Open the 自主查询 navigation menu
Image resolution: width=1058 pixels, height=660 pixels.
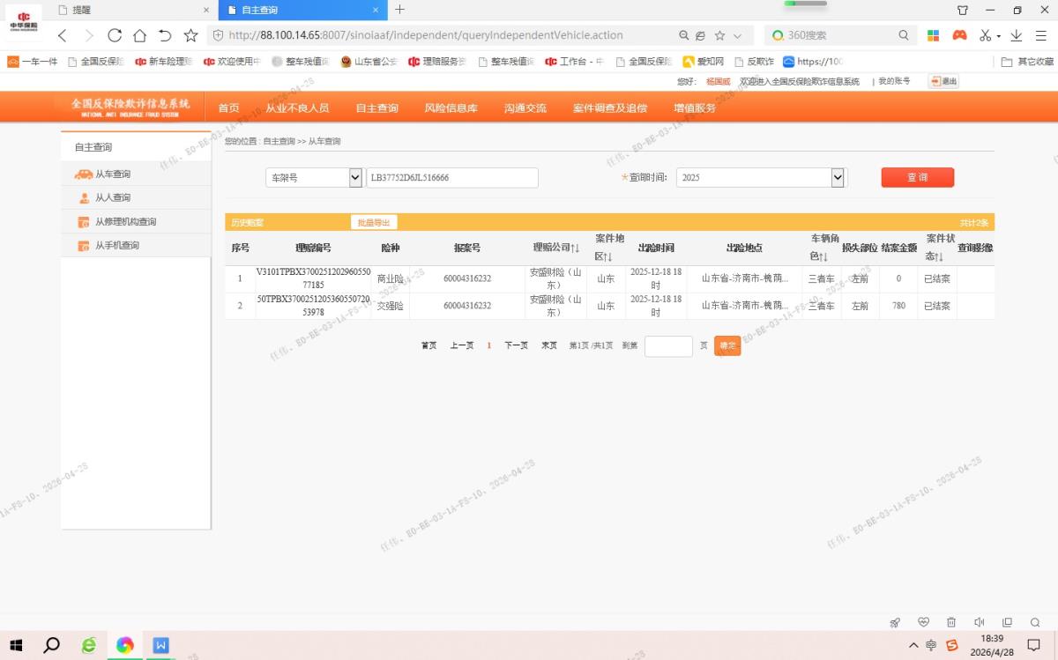(376, 108)
